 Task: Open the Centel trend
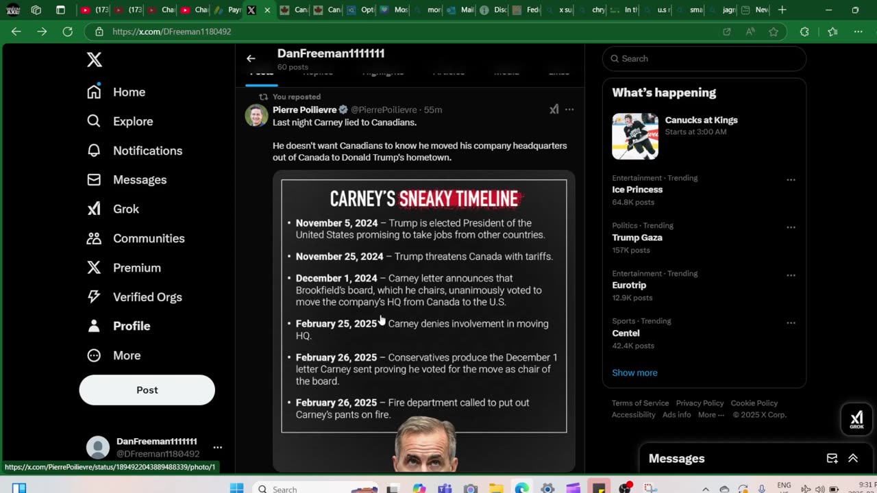(x=626, y=333)
